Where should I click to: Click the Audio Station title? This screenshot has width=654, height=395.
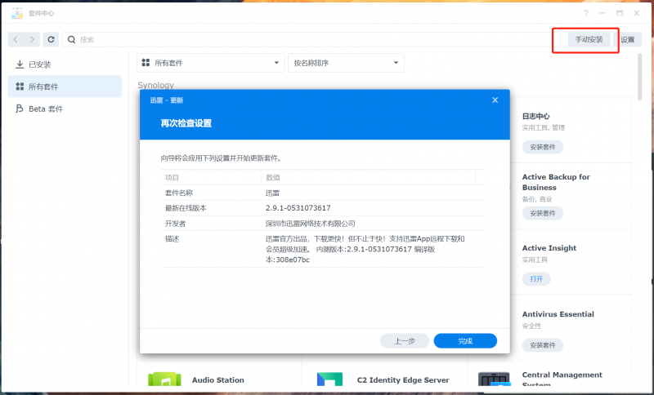click(217, 380)
